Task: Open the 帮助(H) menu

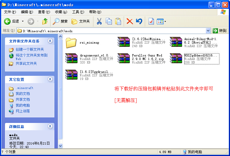Action: (x=95, y=12)
